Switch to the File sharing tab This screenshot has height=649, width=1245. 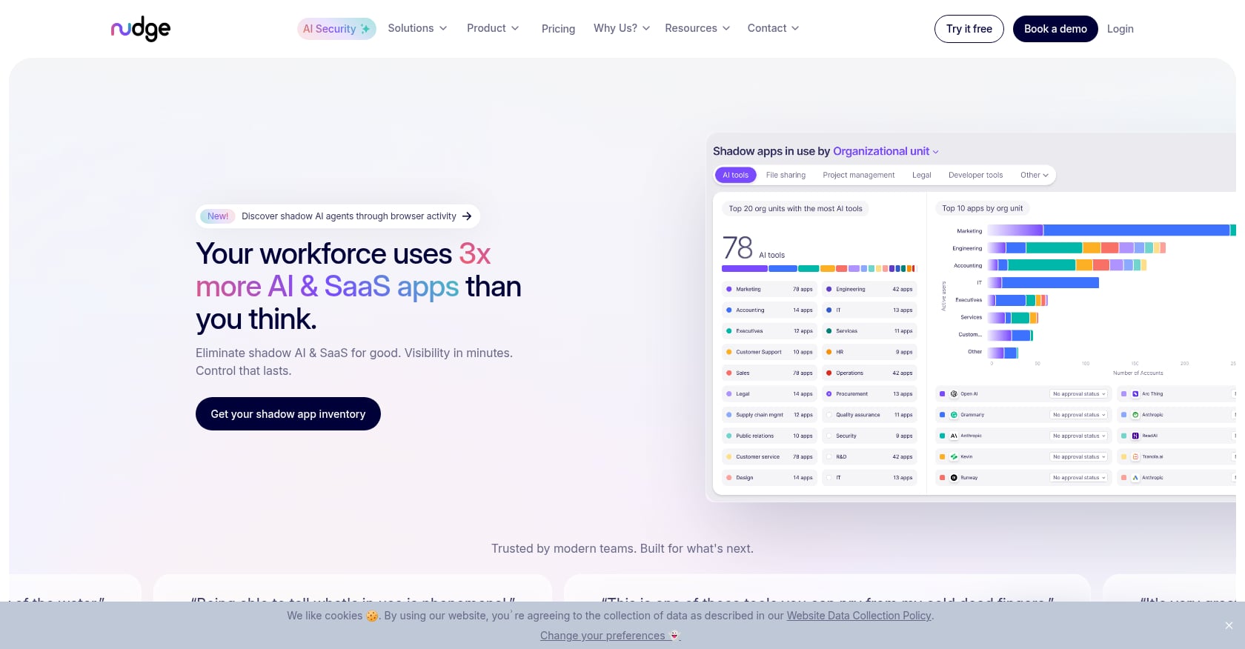(x=786, y=176)
